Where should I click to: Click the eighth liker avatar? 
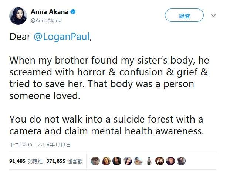pyautogui.click(x=170, y=161)
